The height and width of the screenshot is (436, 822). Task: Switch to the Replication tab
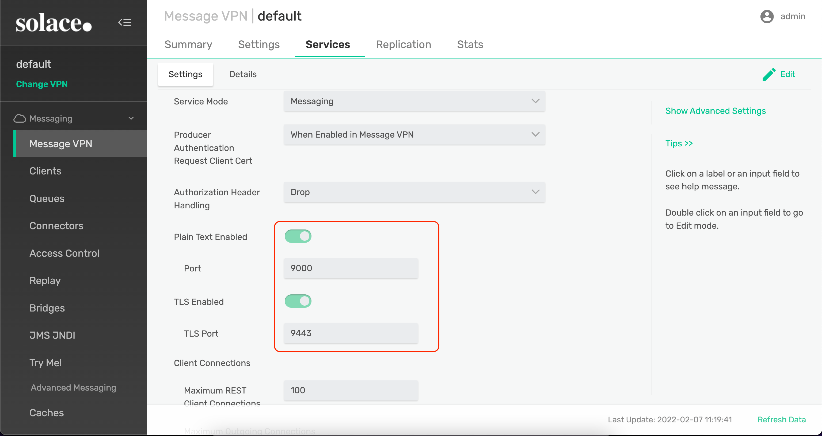[403, 44]
